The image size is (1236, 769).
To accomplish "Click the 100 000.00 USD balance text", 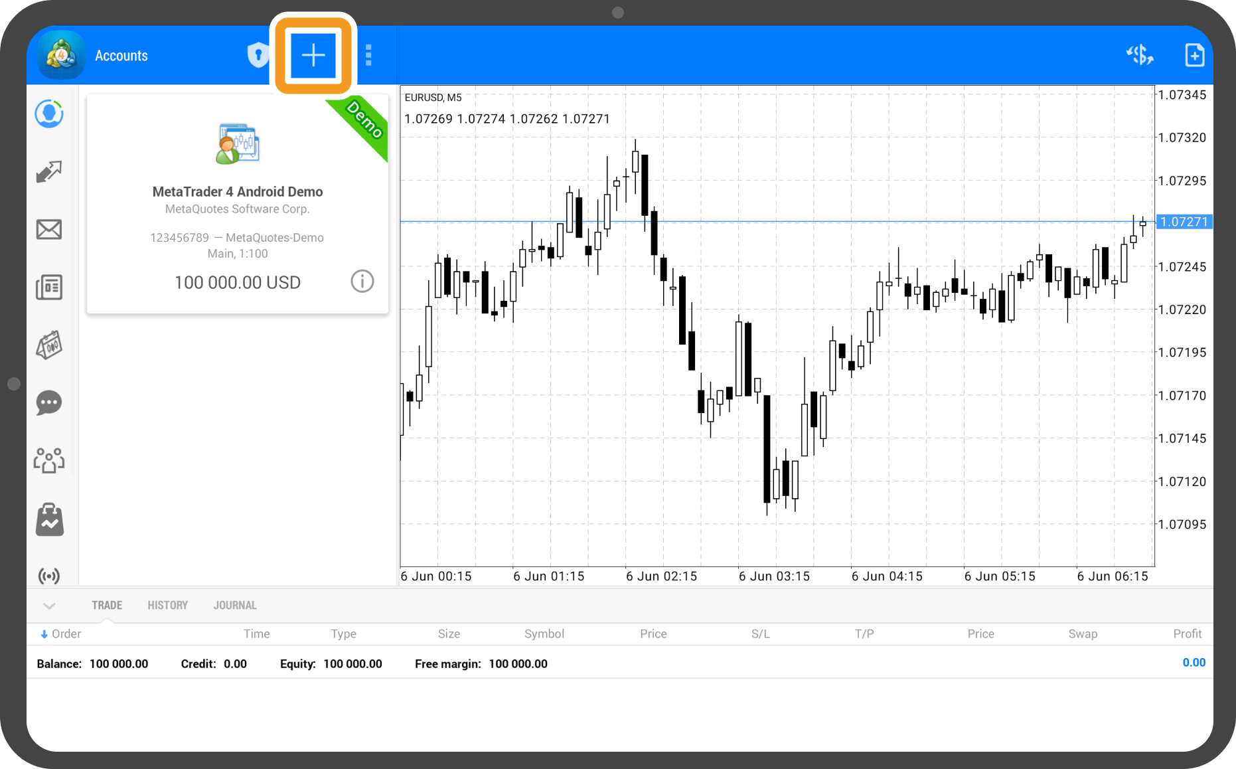I will [238, 283].
